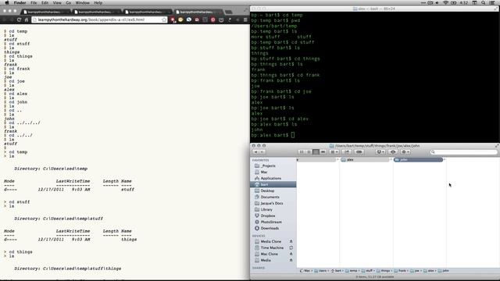This screenshot has height=281, width=500.
Task: Select the john folder in Finder column
Action: click(x=419, y=159)
